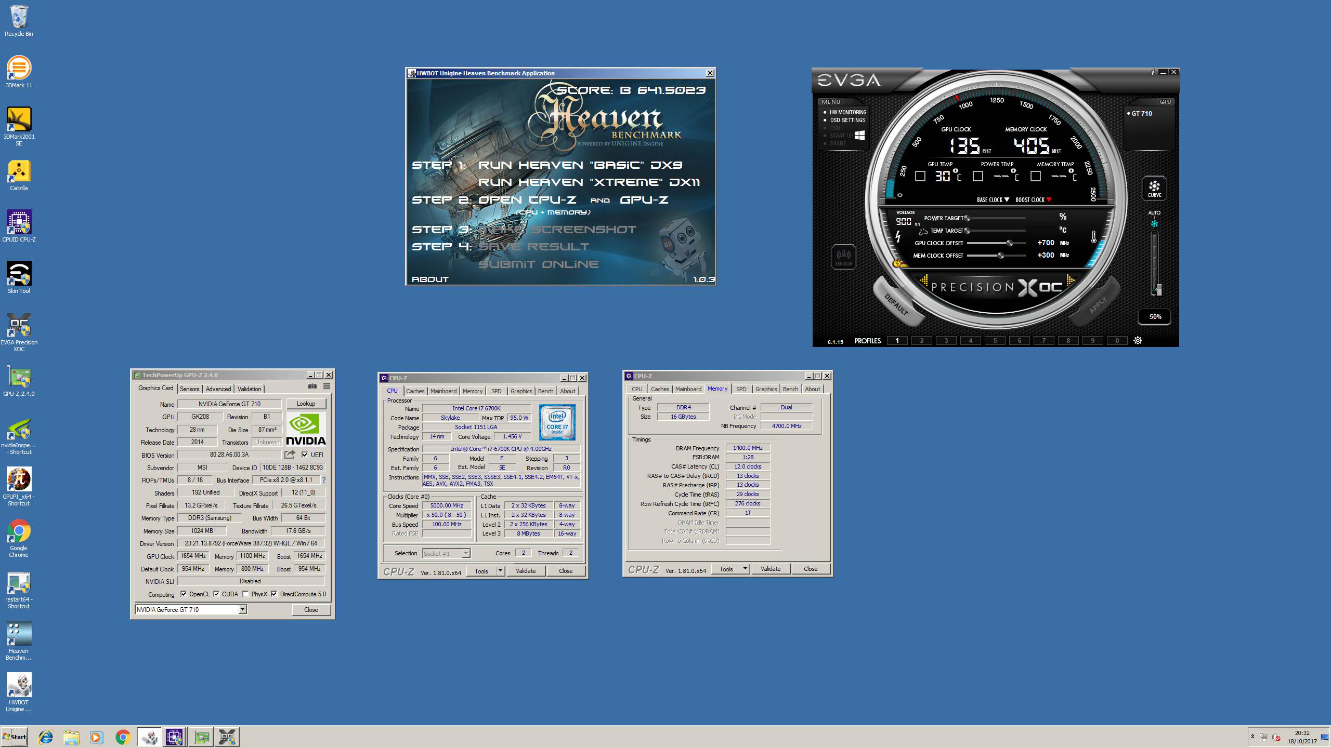1331x748 pixels.
Task: Click Validate in CPU-Z Memory window
Action: point(771,569)
